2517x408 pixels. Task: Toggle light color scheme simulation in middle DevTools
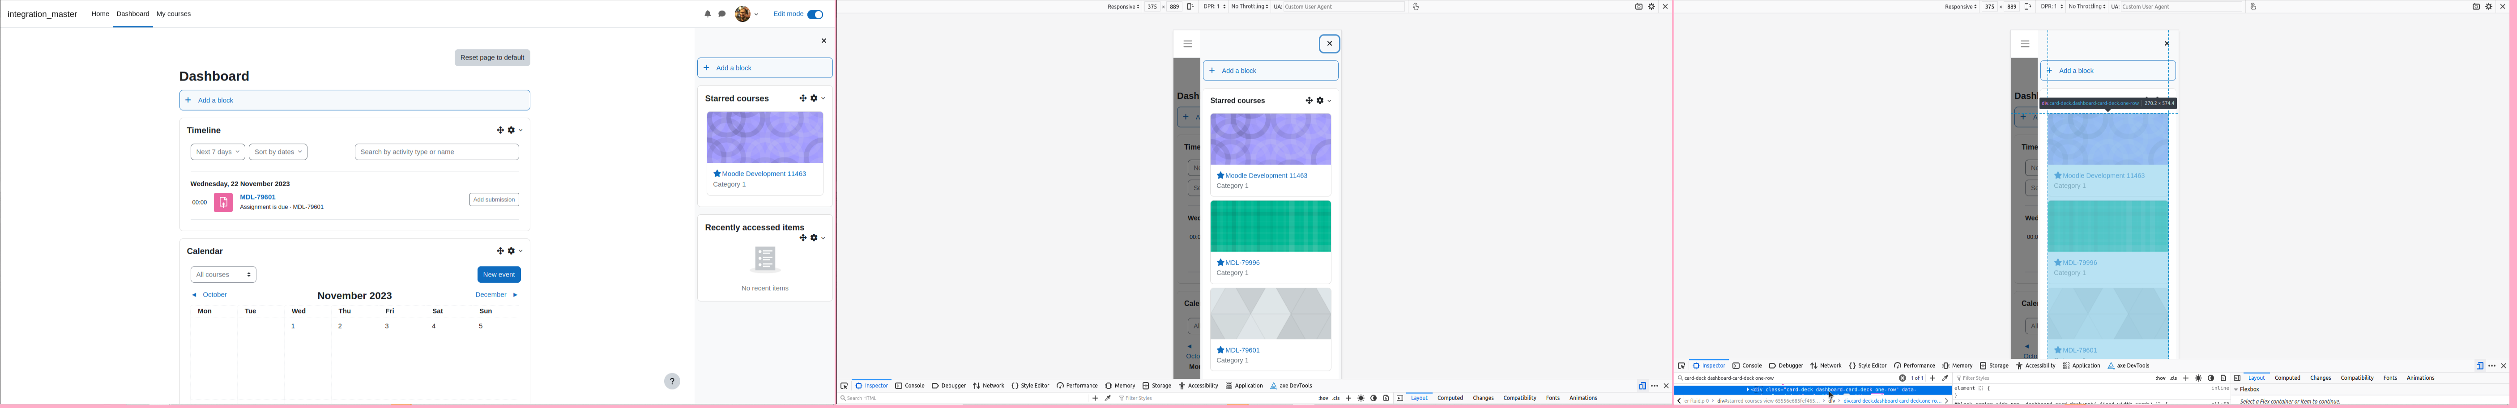click(x=1361, y=399)
